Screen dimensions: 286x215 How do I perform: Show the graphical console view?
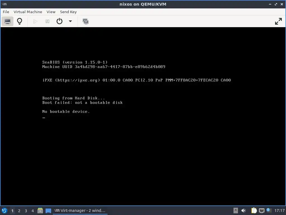[8, 21]
